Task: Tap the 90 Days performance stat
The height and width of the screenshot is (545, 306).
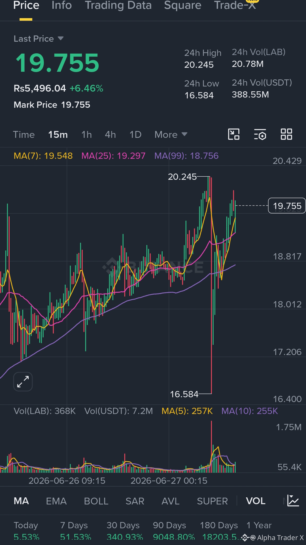Action: tap(174, 531)
